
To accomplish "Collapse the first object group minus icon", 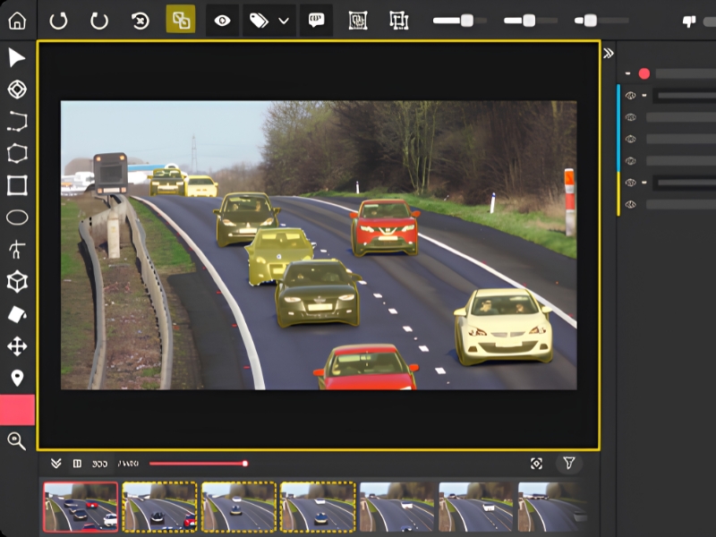I will [644, 96].
